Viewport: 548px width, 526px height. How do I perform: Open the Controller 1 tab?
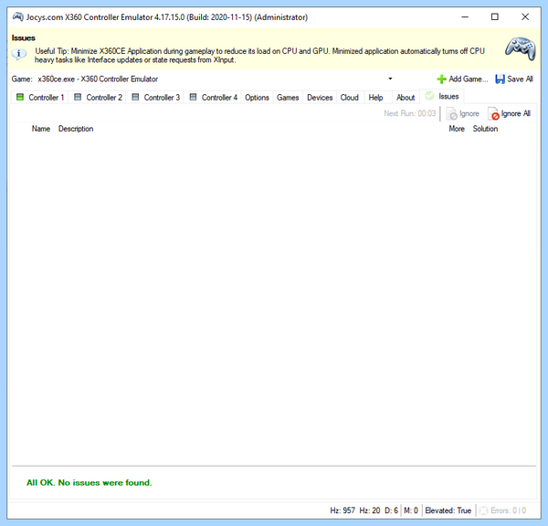(x=40, y=98)
